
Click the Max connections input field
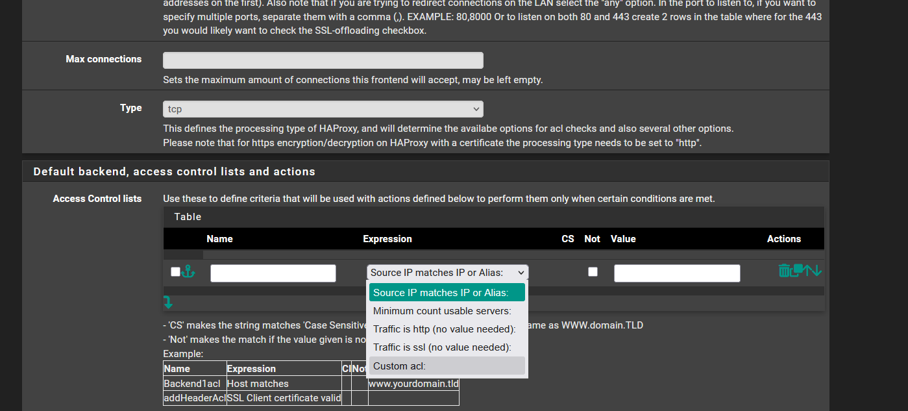tap(323, 60)
